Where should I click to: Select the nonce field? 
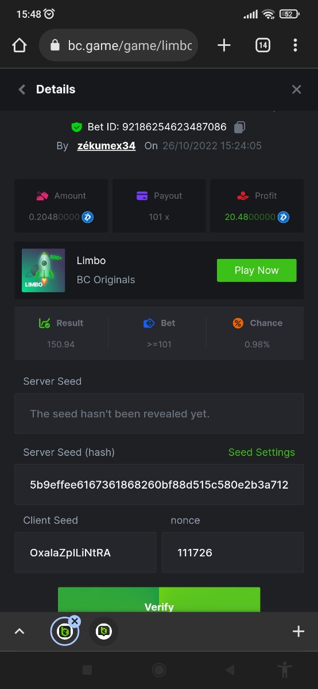[x=233, y=552]
